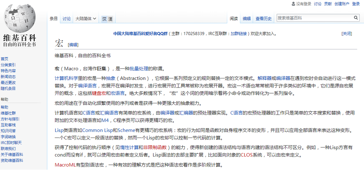Click the 创建账户 link
364x170 pixels.
pyautogui.click(x=342, y=4)
